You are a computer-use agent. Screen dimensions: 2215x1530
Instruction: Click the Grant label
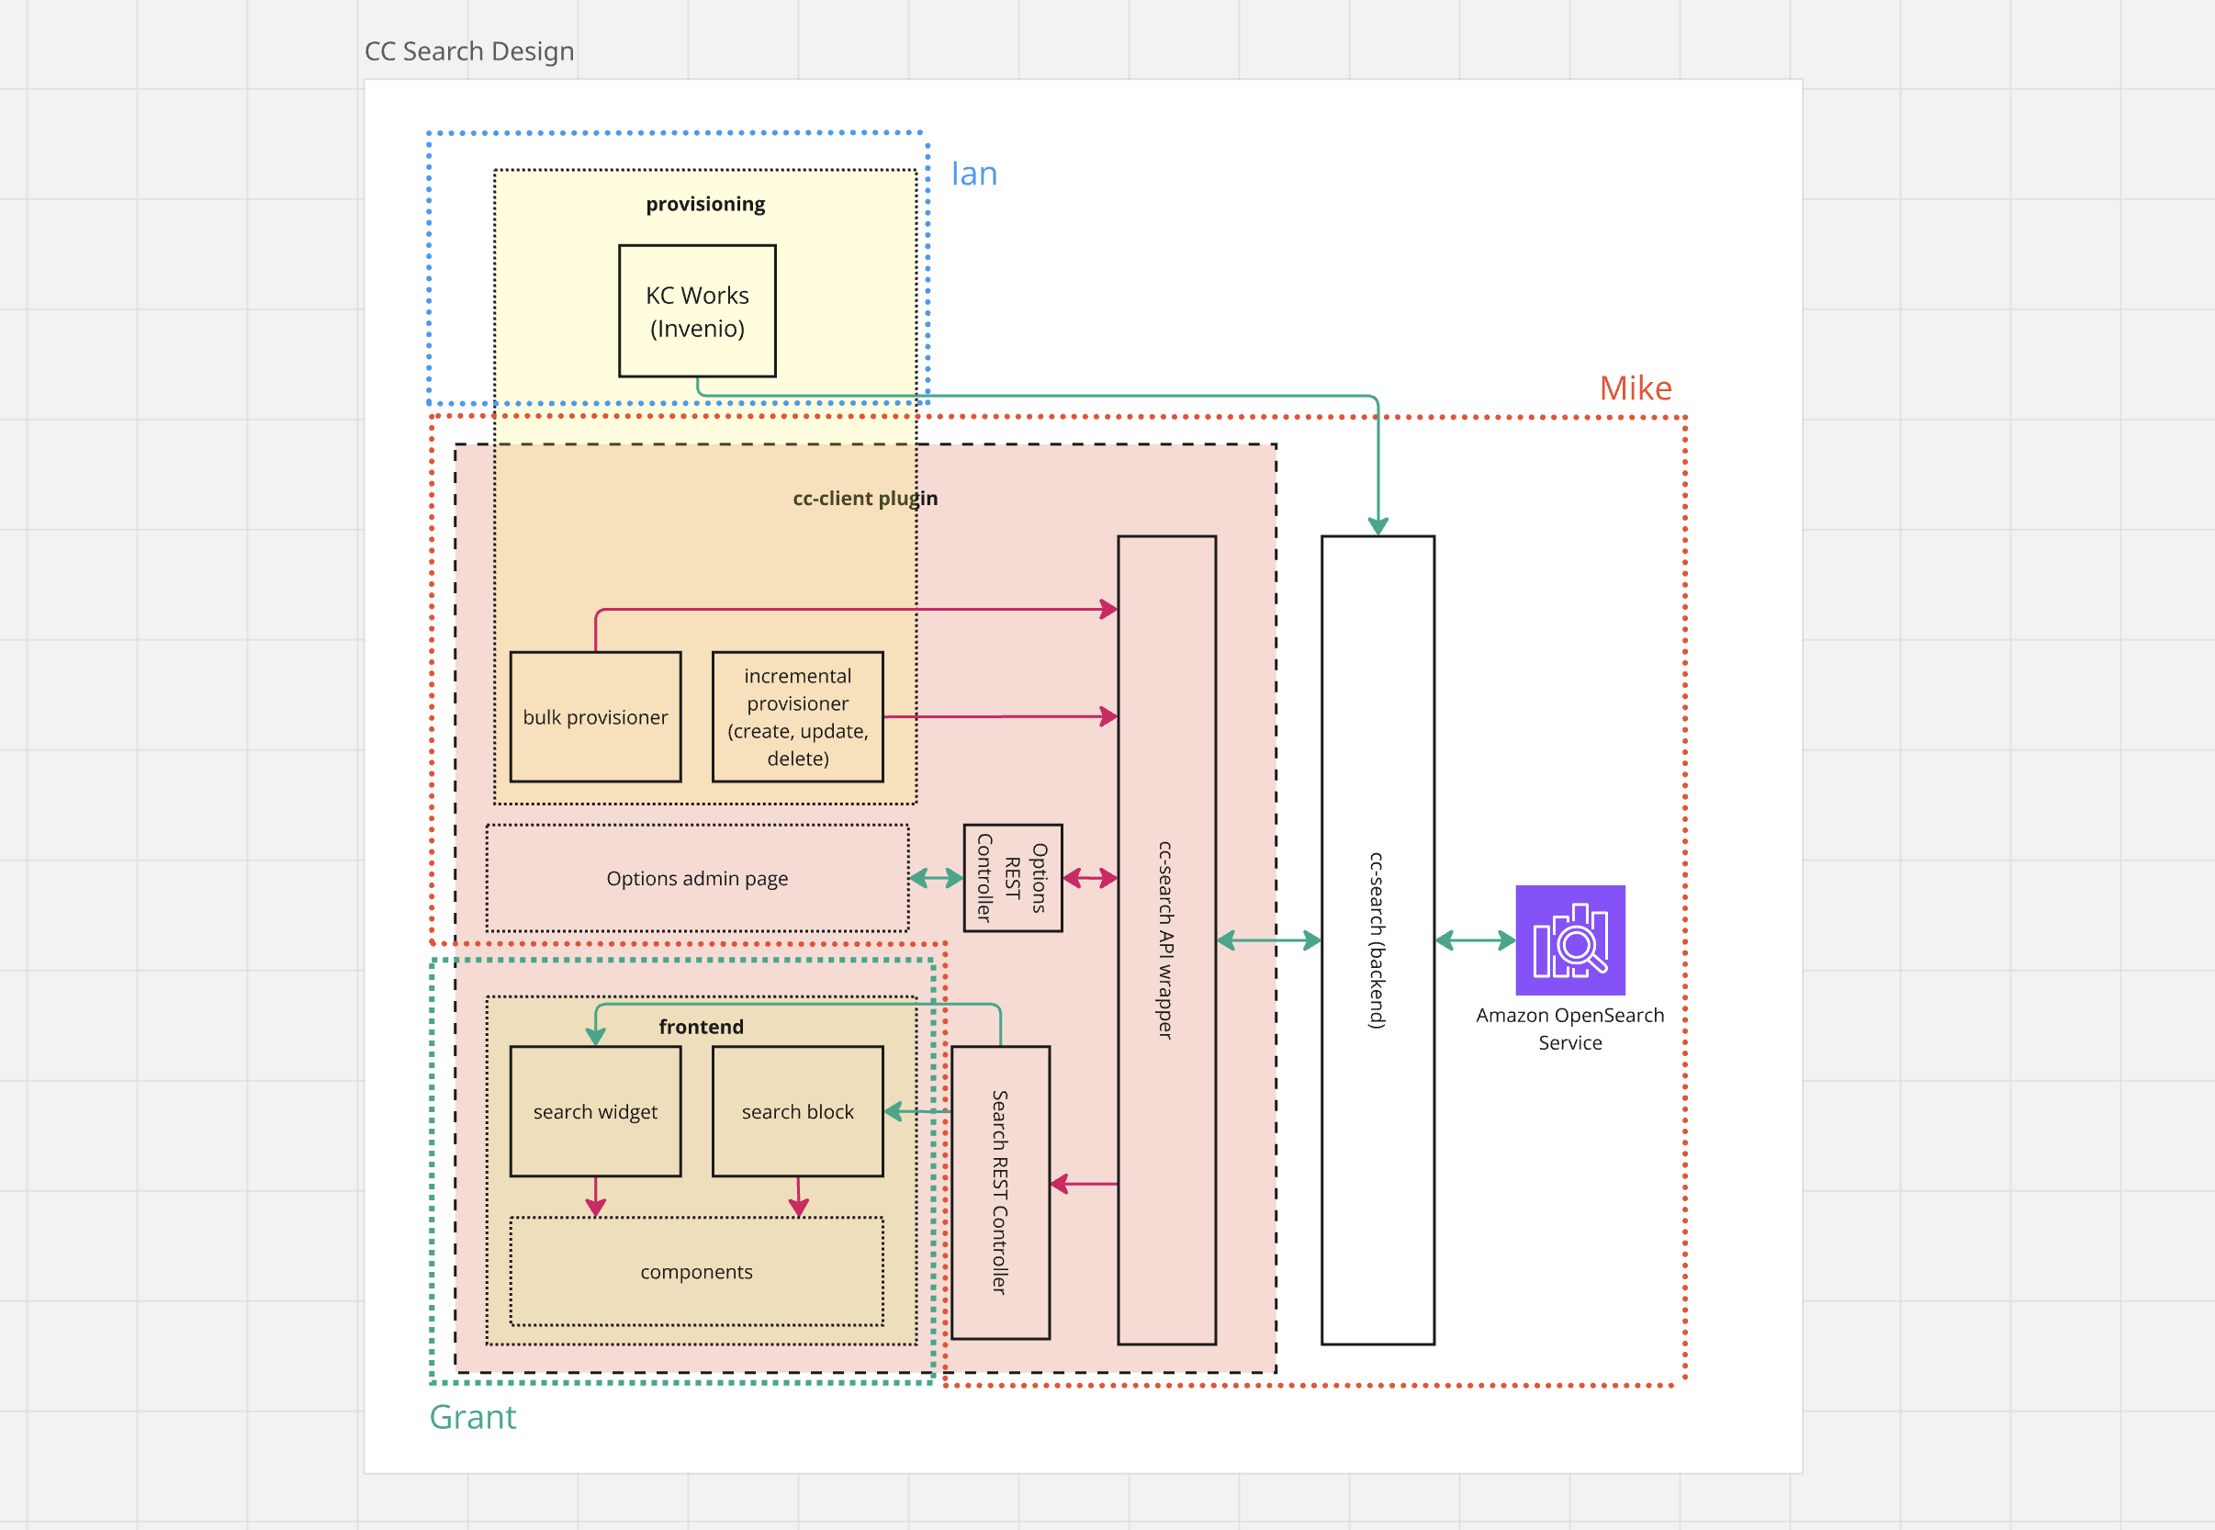pos(473,1417)
